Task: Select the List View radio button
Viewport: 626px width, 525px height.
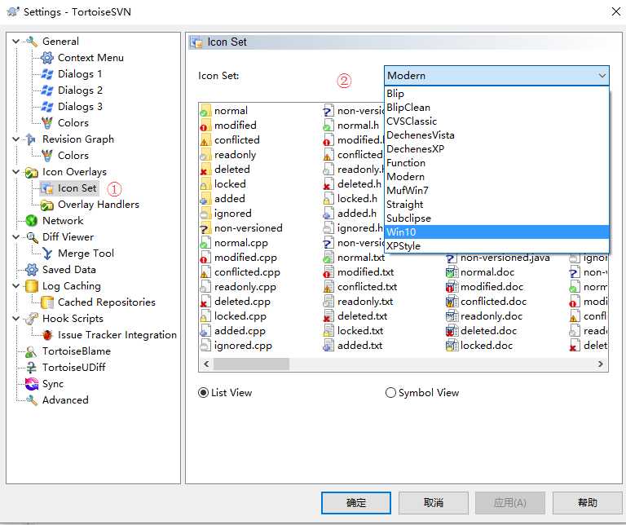Action: tap(203, 393)
